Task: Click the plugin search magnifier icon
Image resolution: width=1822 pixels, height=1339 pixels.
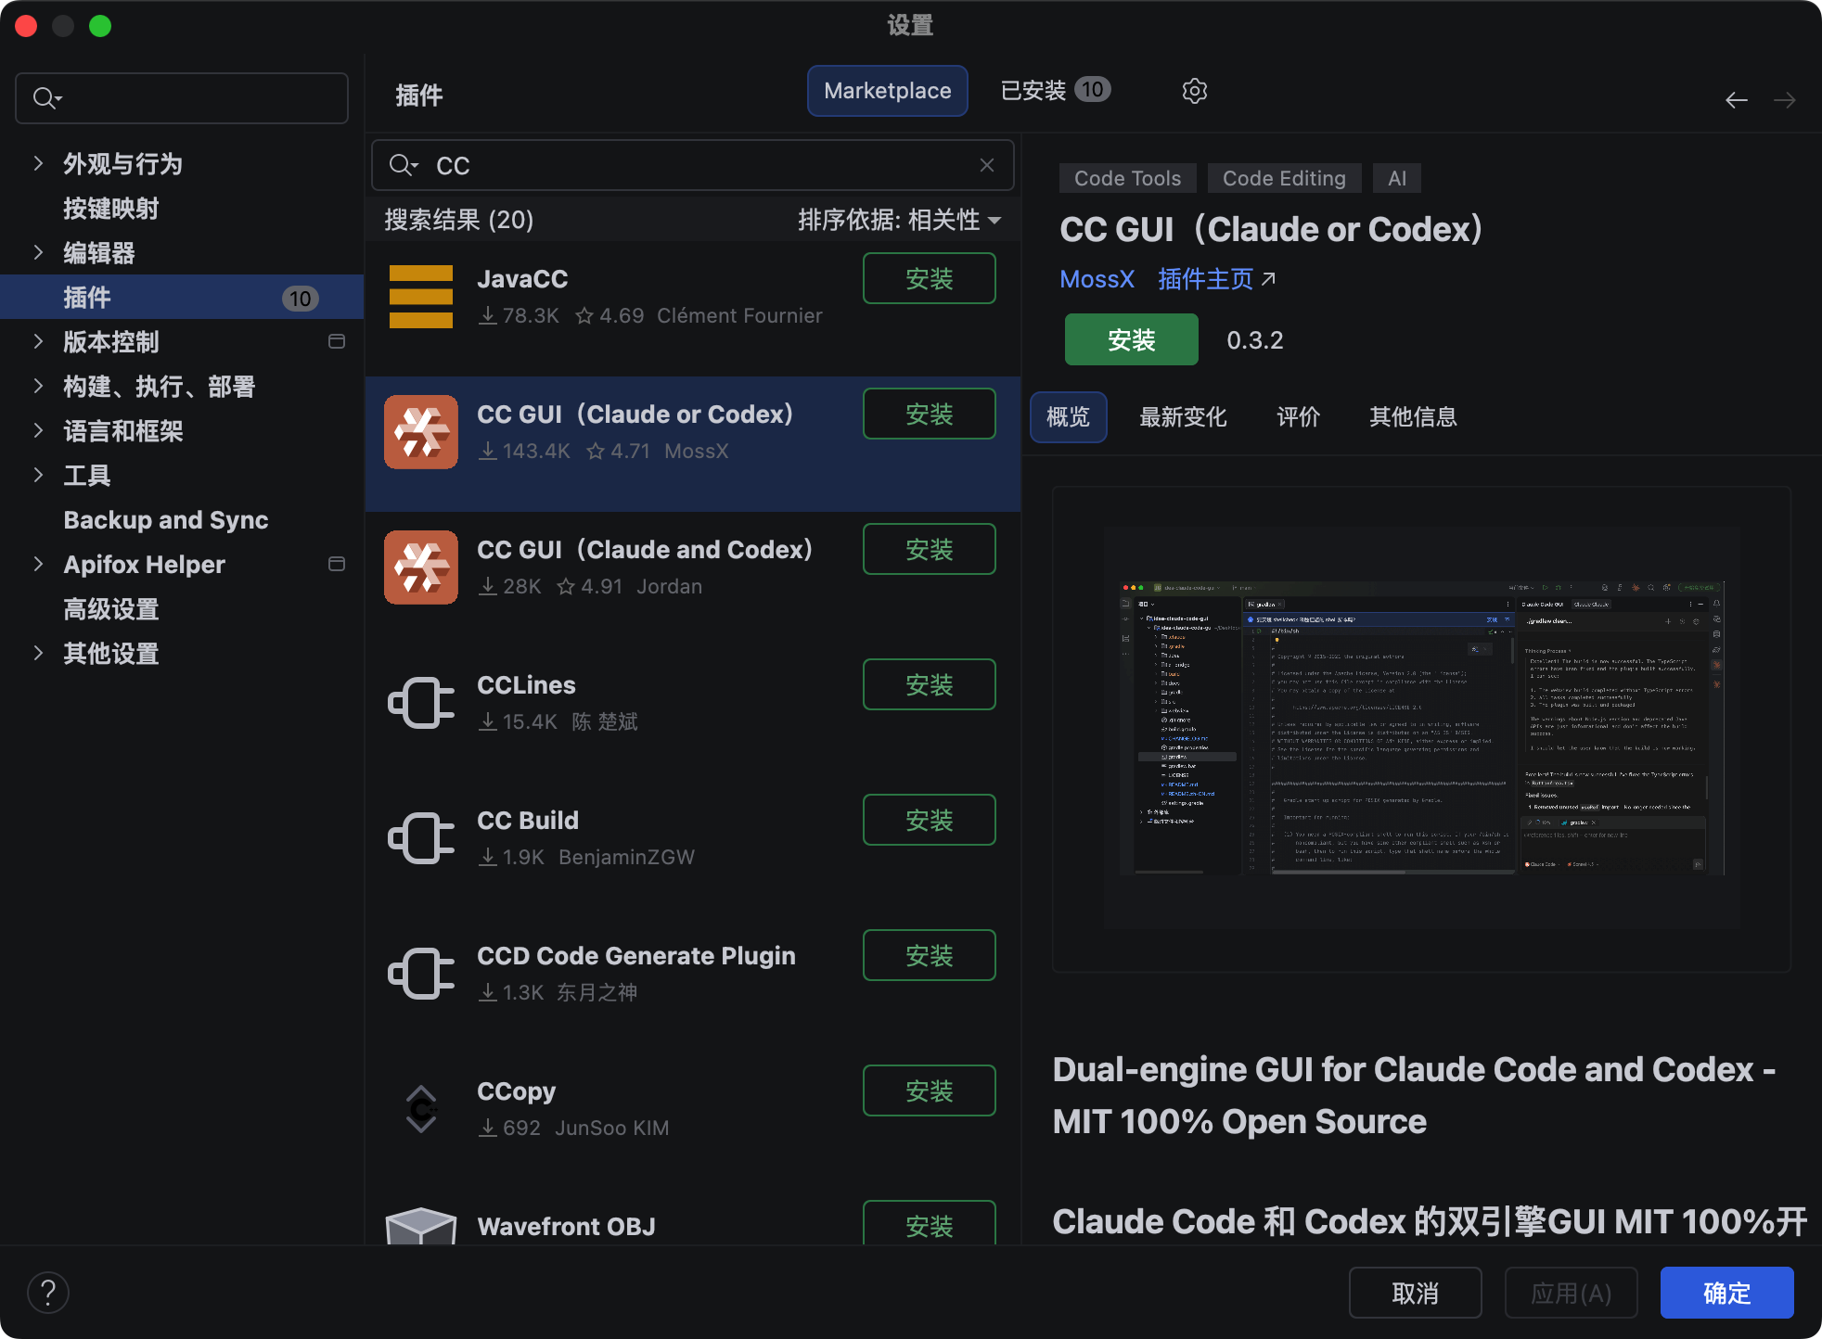Action: click(x=402, y=165)
